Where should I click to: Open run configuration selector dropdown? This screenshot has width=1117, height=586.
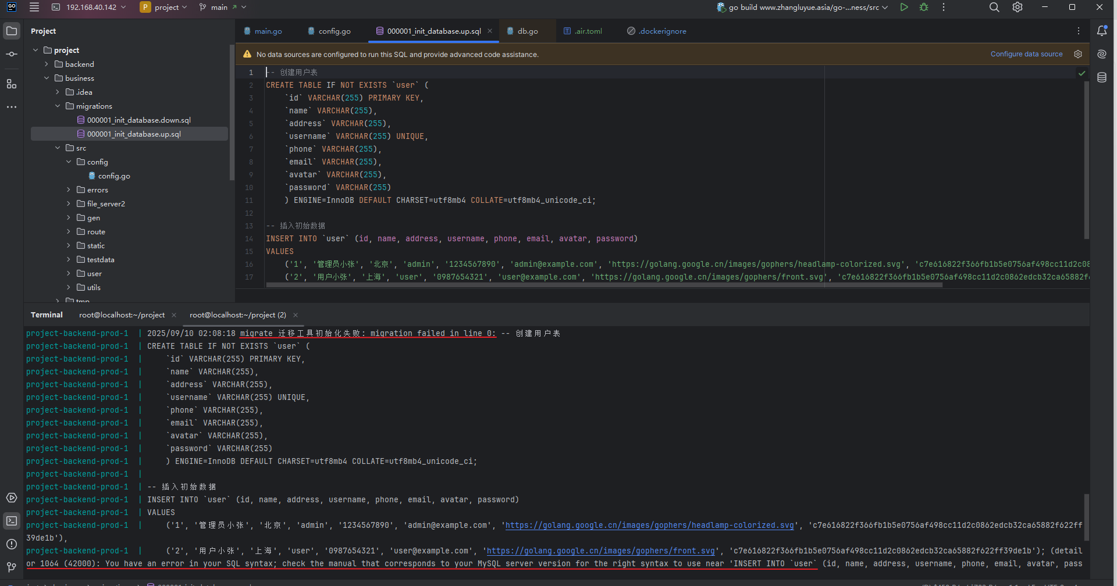coord(802,7)
